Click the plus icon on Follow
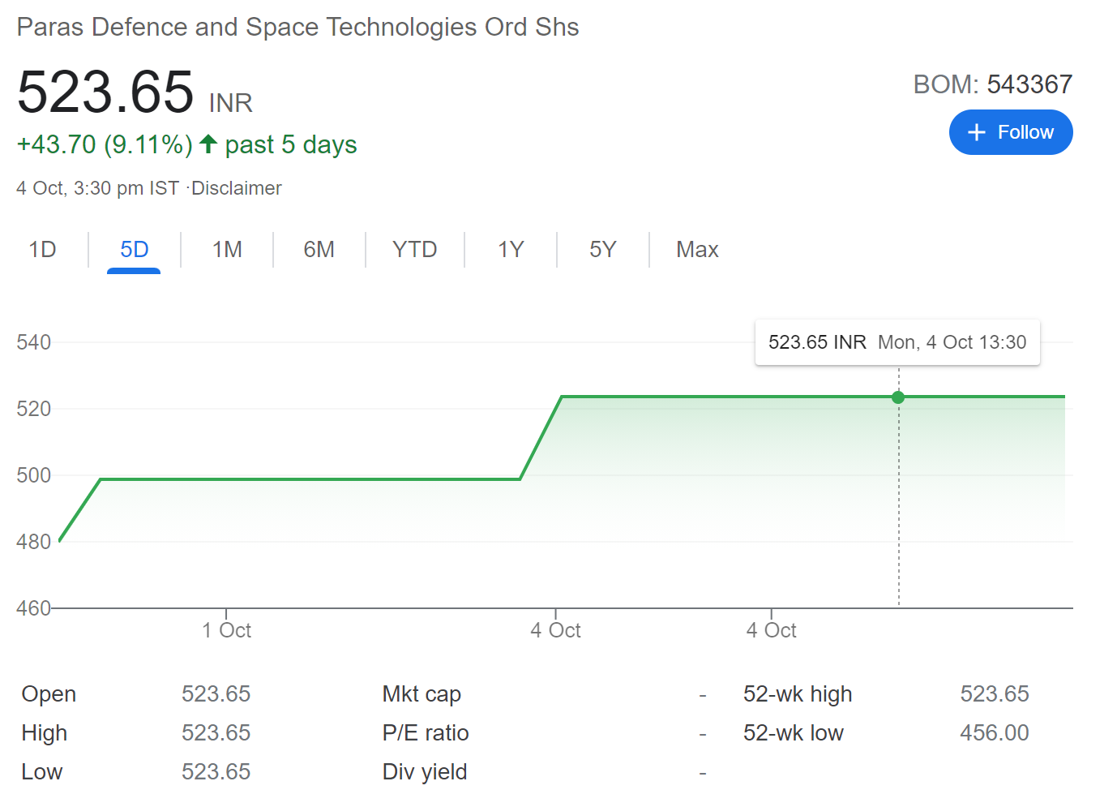This screenshot has height=807, width=1117. pyautogui.click(x=977, y=132)
